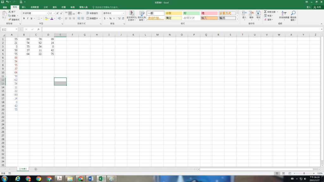Align text to the right
Screen dimensions: 324x182
pos(74,18)
